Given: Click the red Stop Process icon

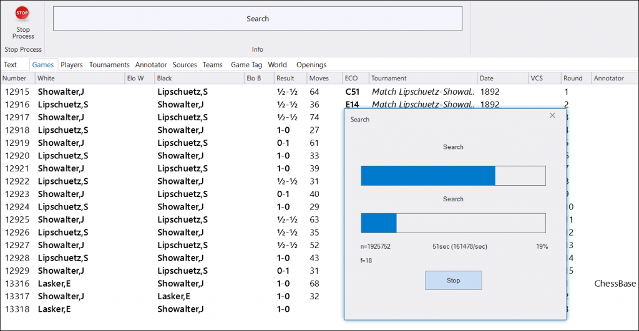Looking at the screenshot, I should 22,13.
